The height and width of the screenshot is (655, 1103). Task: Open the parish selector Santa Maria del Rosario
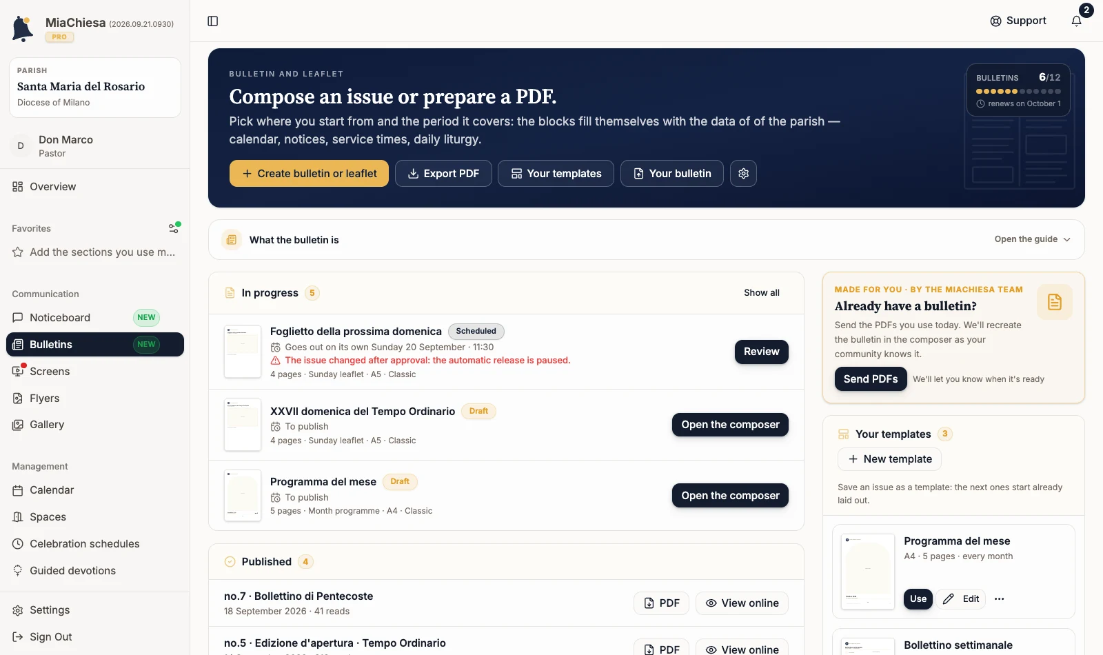click(x=95, y=88)
